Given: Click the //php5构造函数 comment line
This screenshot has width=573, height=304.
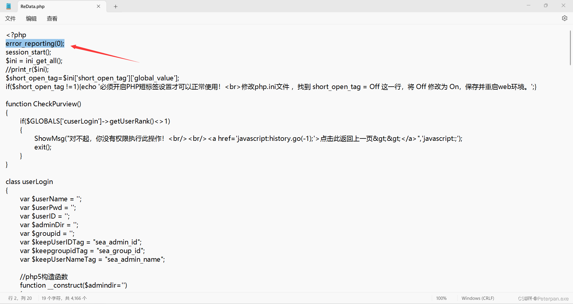Looking at the screenshot, I should click(x=44, y=277).
